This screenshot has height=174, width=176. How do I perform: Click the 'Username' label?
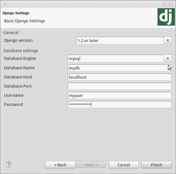pyautogui.click(x=14, y=95)
